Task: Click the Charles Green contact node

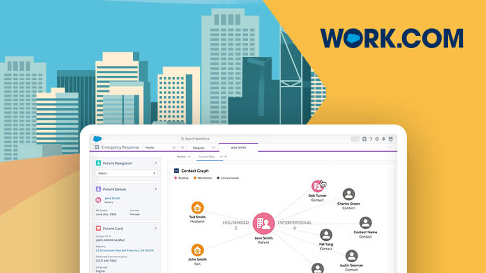Action: click(348, 195)
